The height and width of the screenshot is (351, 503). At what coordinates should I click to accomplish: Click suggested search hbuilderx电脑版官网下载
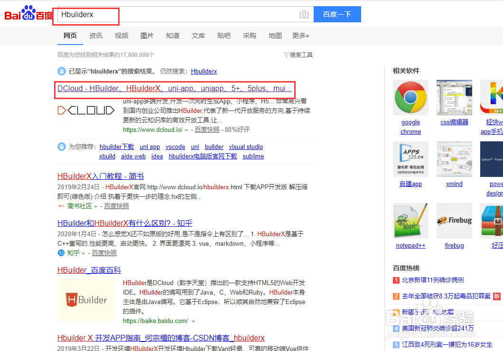pos(203,157)
